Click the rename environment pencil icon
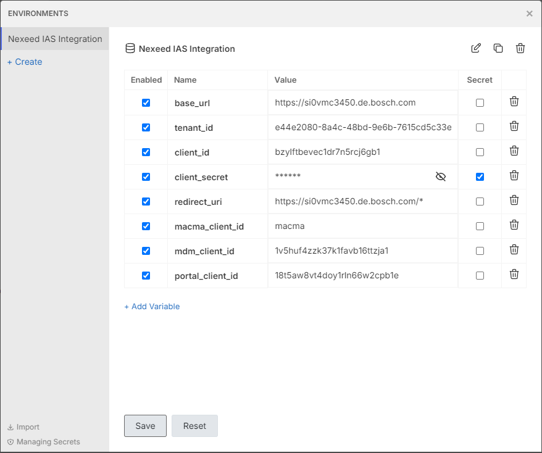 [x=476, y=48]
